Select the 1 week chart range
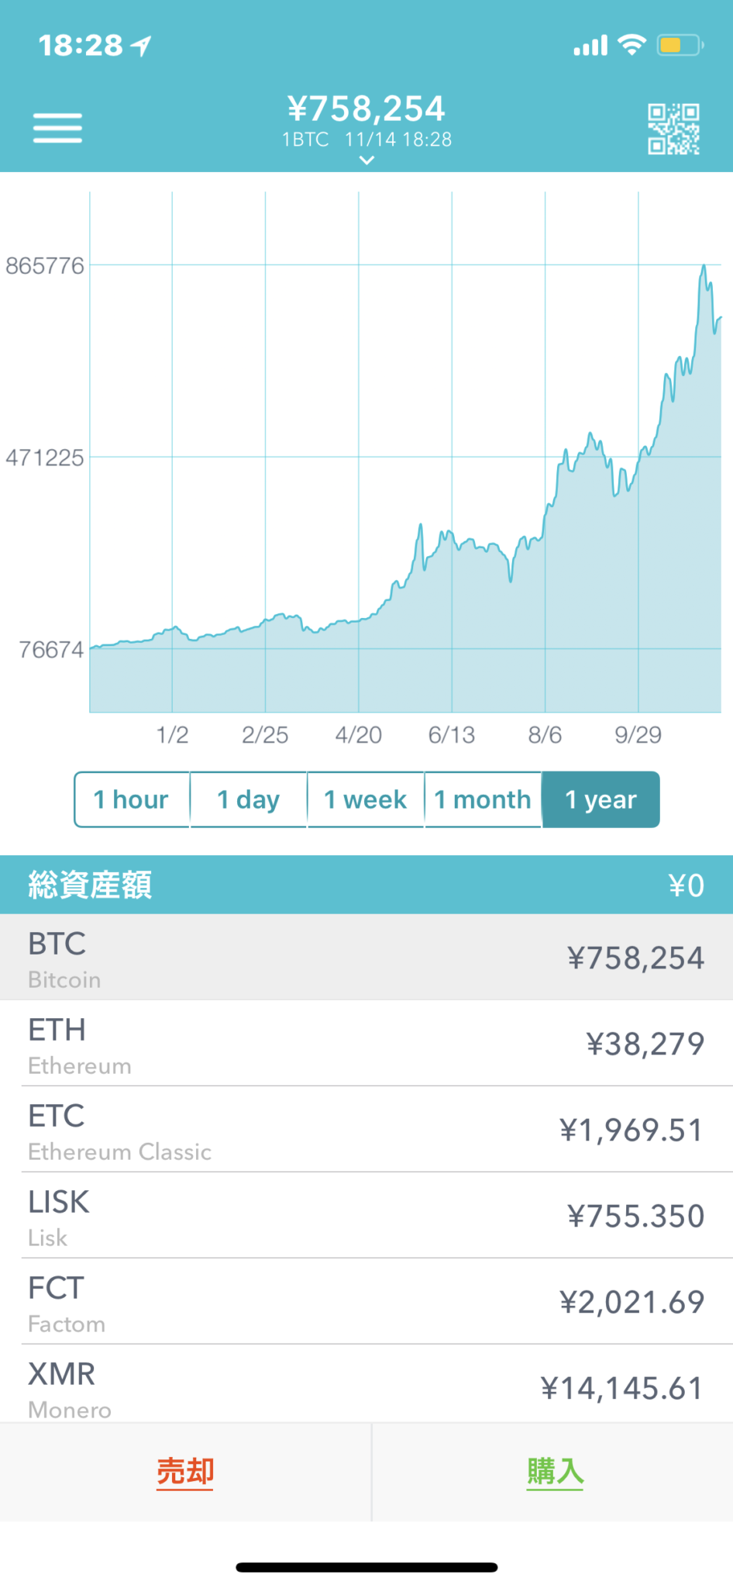Image resolution: width=733 pixels, height=1588 pixels. coord(366,799)
